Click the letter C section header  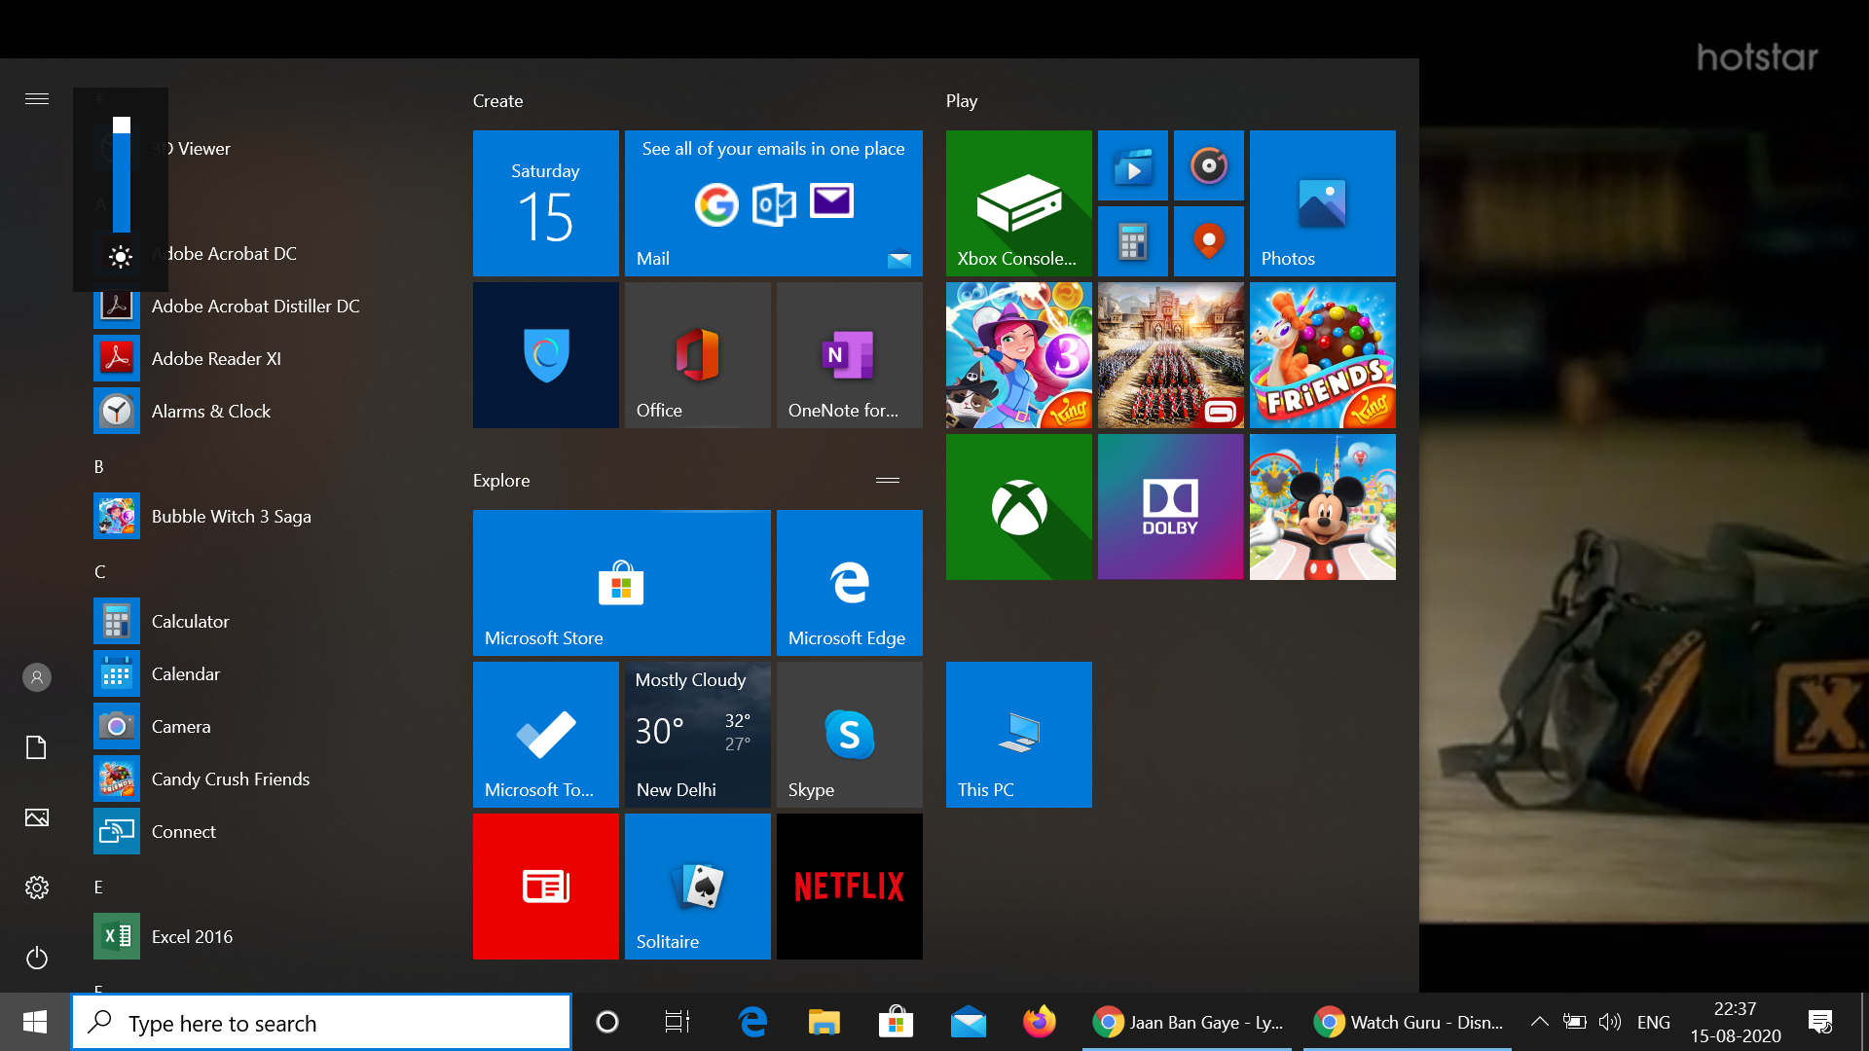tap(99, 572)
